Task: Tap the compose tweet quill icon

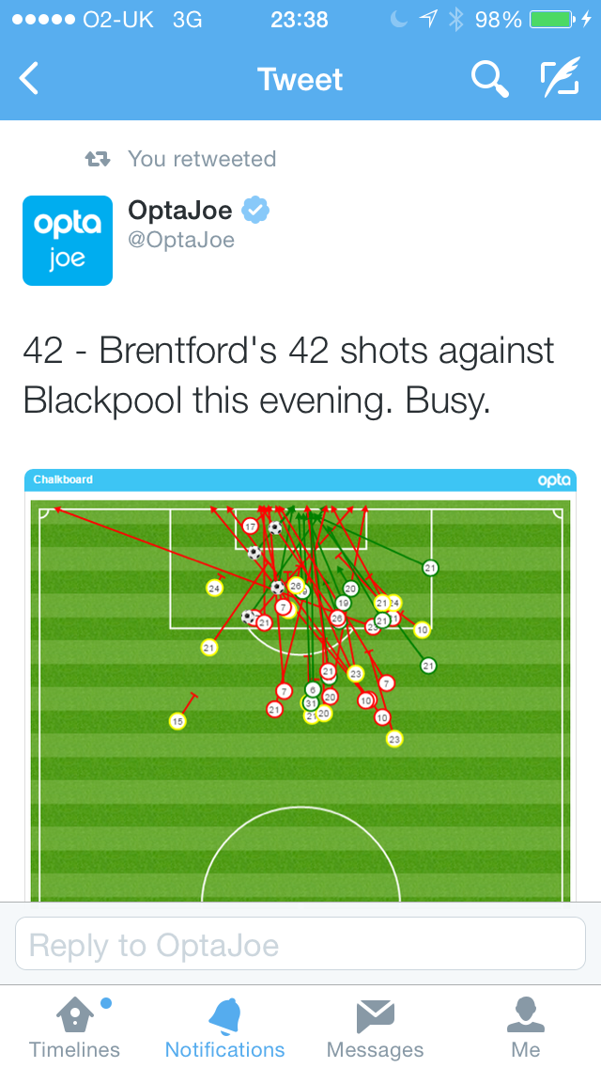Action: click(560, 80)
